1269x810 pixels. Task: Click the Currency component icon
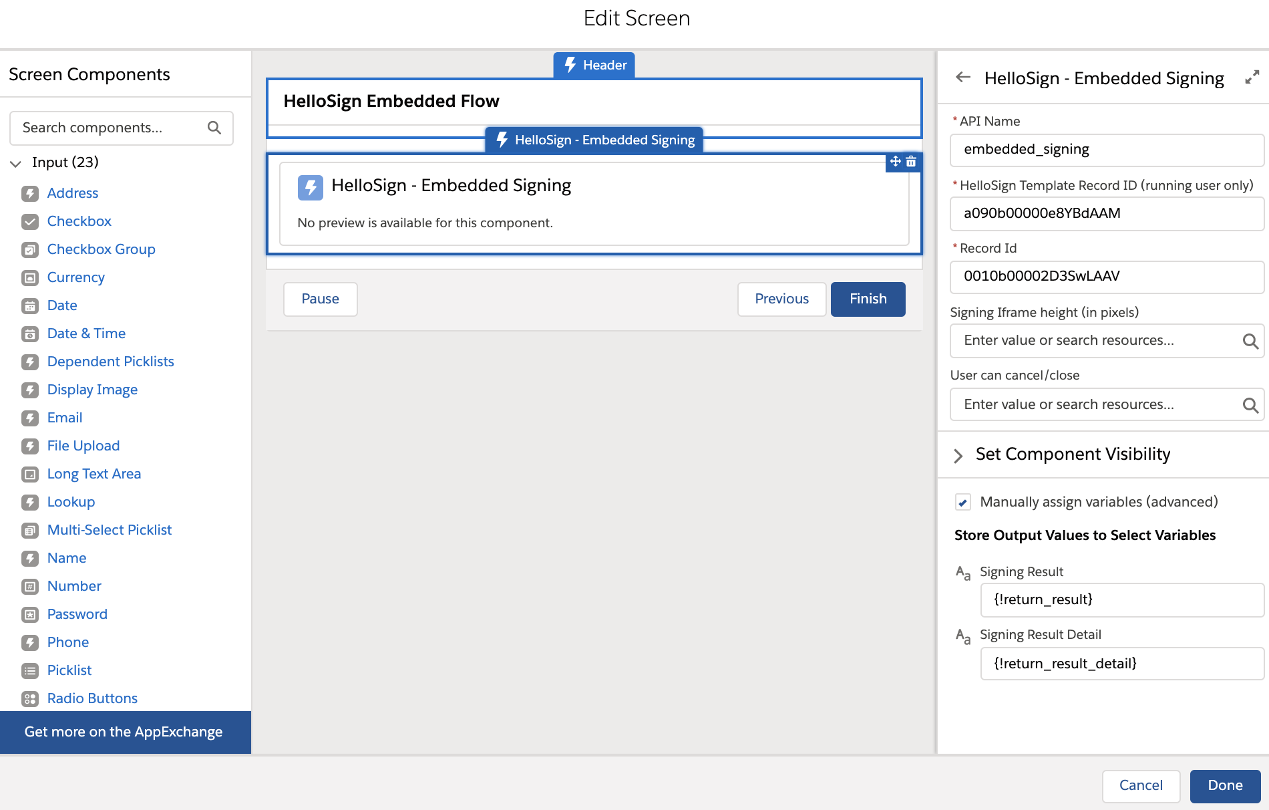(x=30, y=278)
